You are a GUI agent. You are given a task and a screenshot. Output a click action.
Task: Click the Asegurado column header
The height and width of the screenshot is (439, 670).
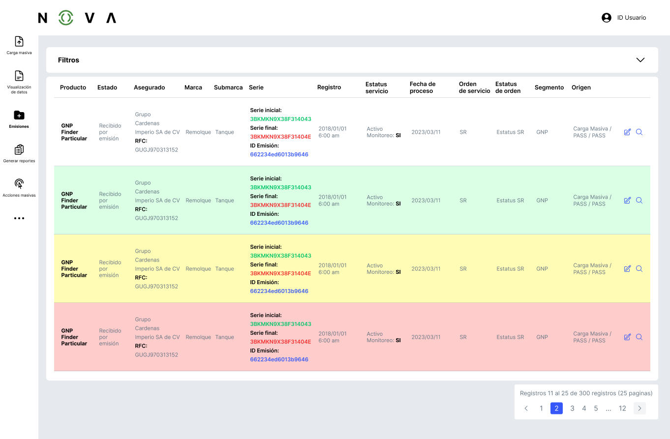(150, 88)
